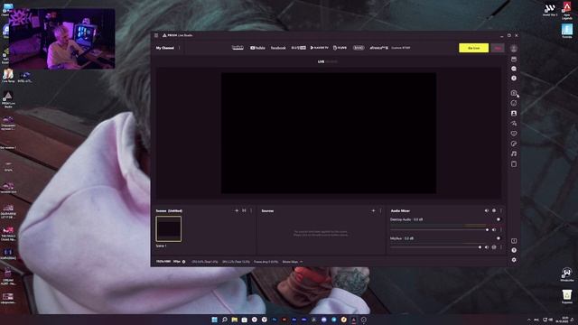Open My Channel options menu

(180, 48)
